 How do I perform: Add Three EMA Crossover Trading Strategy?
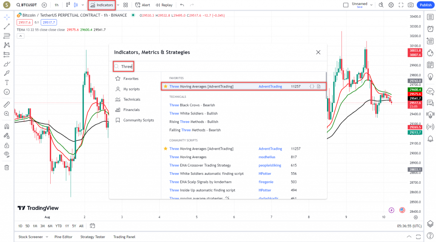[x=200, y=165]
